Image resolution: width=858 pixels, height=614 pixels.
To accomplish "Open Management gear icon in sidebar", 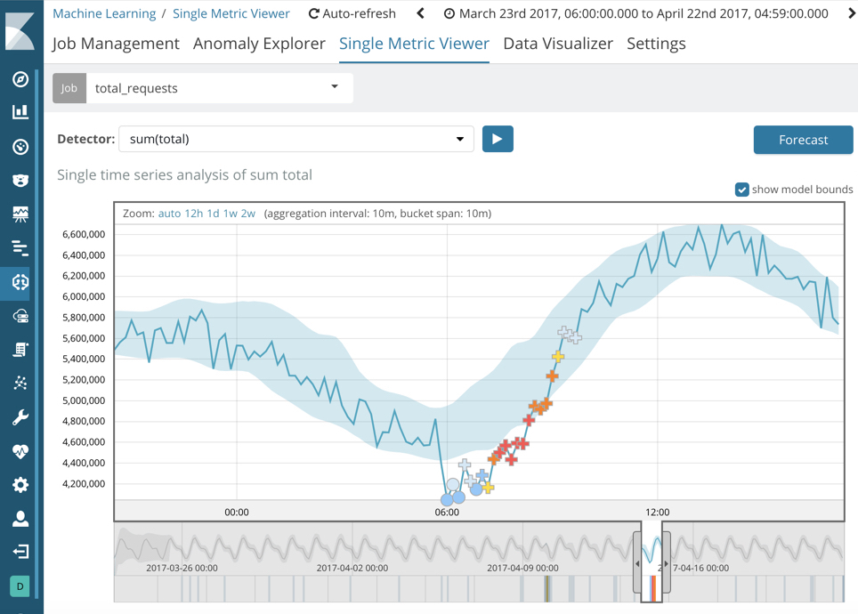I will coord(20,485).
